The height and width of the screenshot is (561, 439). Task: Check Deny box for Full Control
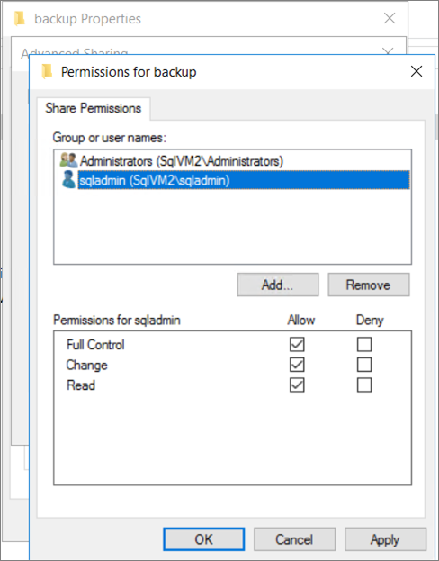[x=364, y=345]
